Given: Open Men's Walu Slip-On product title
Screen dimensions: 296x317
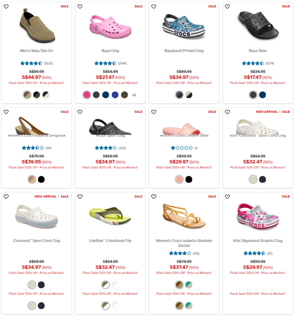Looking at the screenshot, I should 37,51.
